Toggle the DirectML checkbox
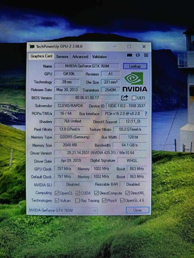 [127, 193]
